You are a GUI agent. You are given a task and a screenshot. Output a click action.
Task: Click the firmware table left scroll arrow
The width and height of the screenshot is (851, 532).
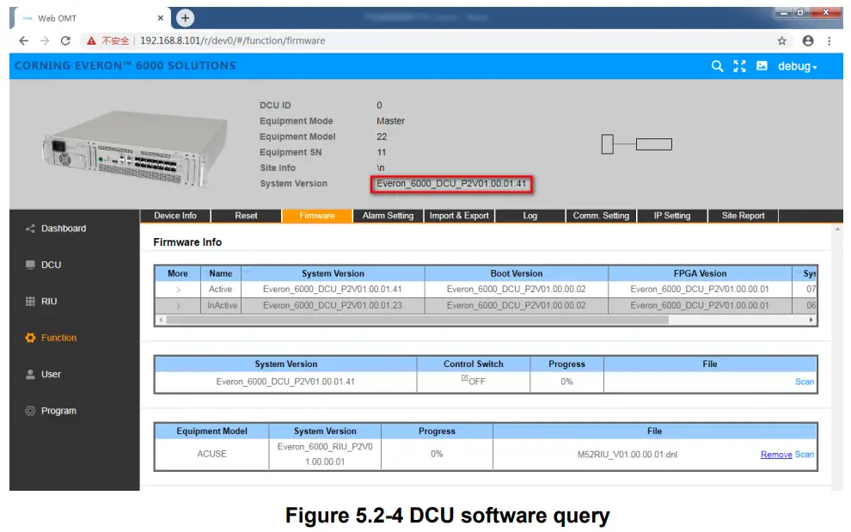click(x=161, y=320)
